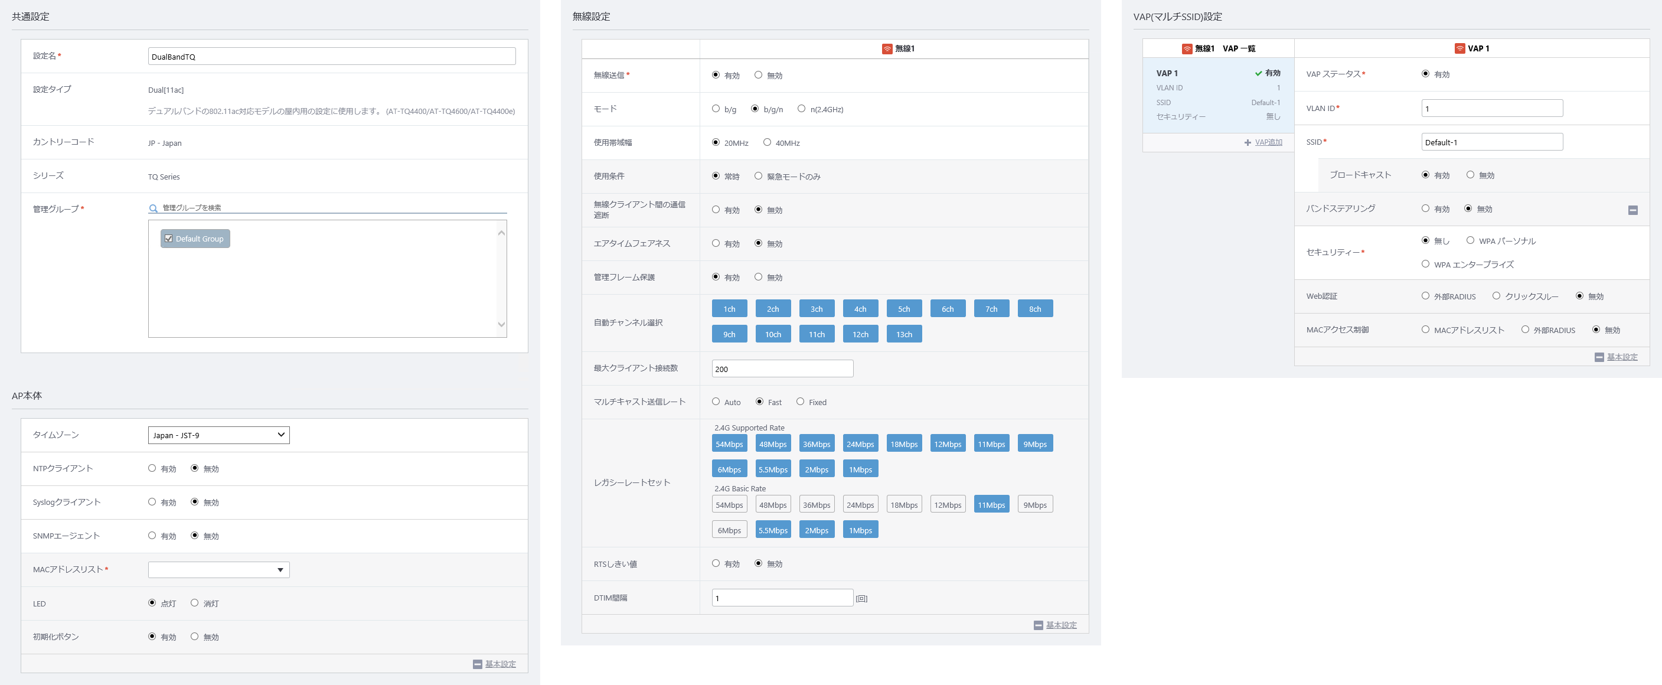Enable 無線クライアント間の通信遮断 with 有効 radio
Viewport: 1662px width, 685px height.
(x=716, y=210)
